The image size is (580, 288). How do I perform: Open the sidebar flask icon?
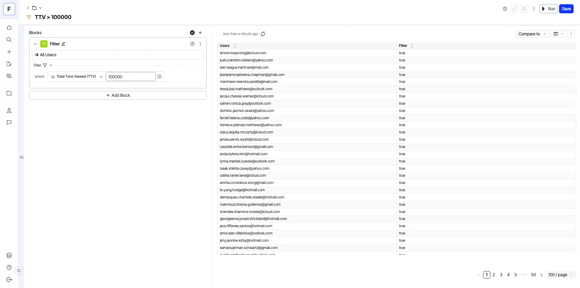9,76
